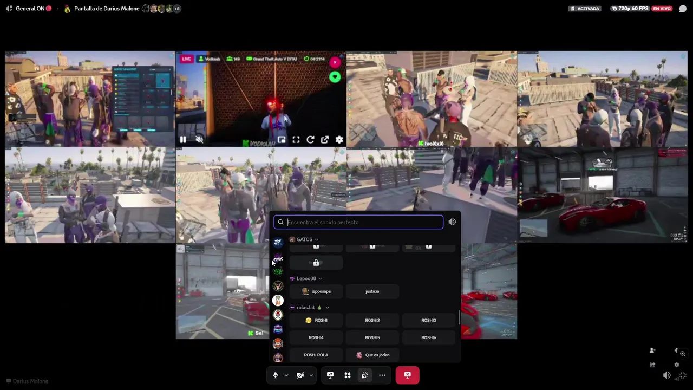Click the LIVE badge on the stream
Viewport: 693px width, 390px height.
(187, 58)
